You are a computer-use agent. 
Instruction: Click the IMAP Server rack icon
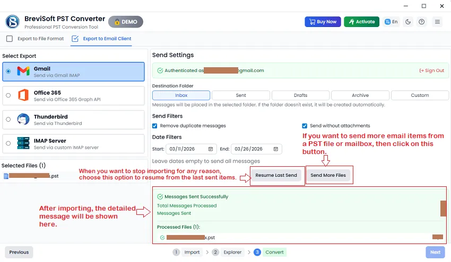(x=23, y=143)
